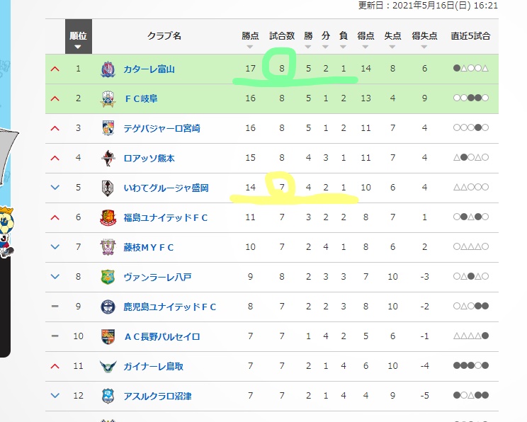Image resolution: width=527 pixels, height=422 pixels.
Task: Click the ヴァンラーレ八戸 green crest icon
Action: (108, 277)
